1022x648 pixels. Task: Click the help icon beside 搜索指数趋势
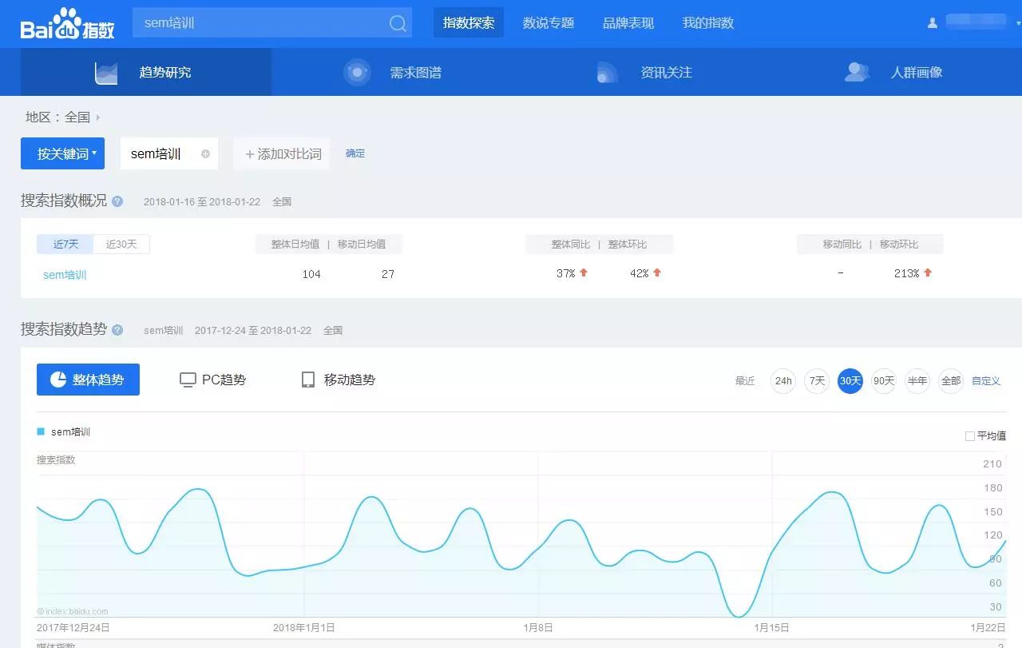click(x=117, y=329)
